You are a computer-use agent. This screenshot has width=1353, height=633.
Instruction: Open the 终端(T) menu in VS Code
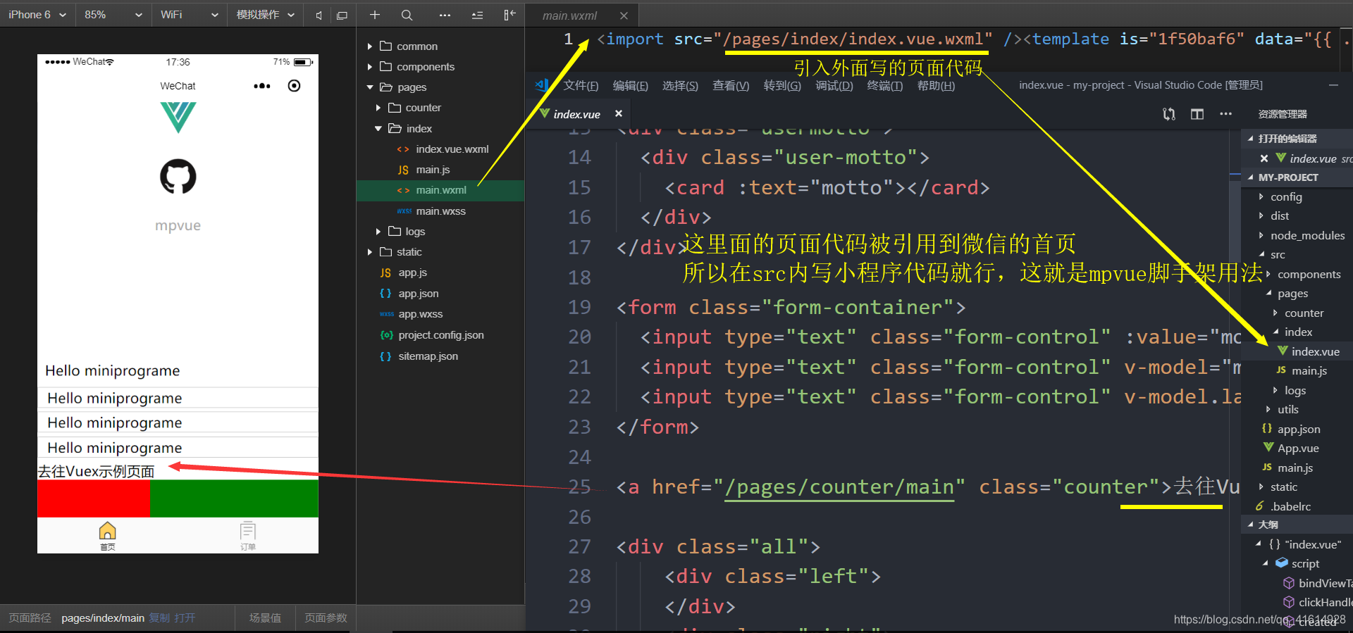[x=884, y=85]
